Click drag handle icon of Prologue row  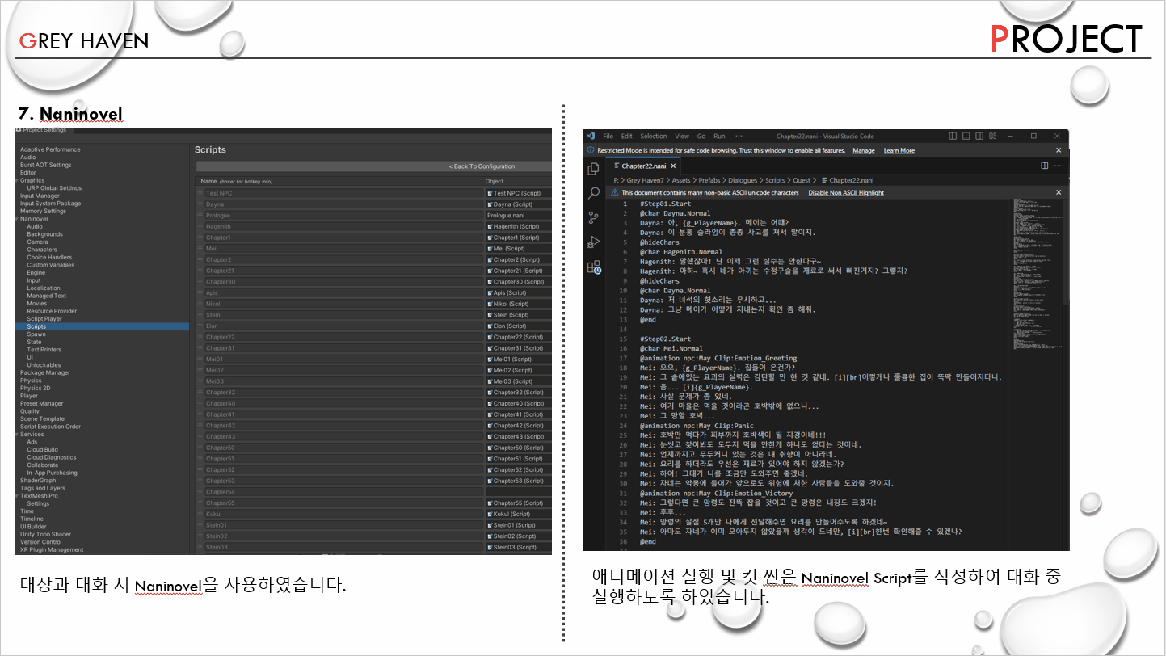(x=200, y=216)
